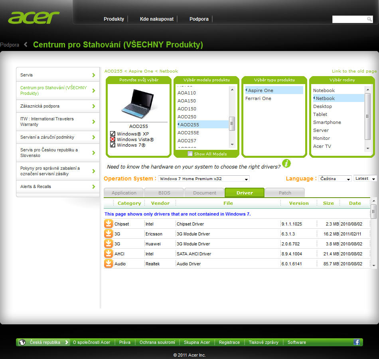Open the Facebook icon in footer
Image resolution: width=379 pixels, height=359 pixels.
tap(357, 342)
